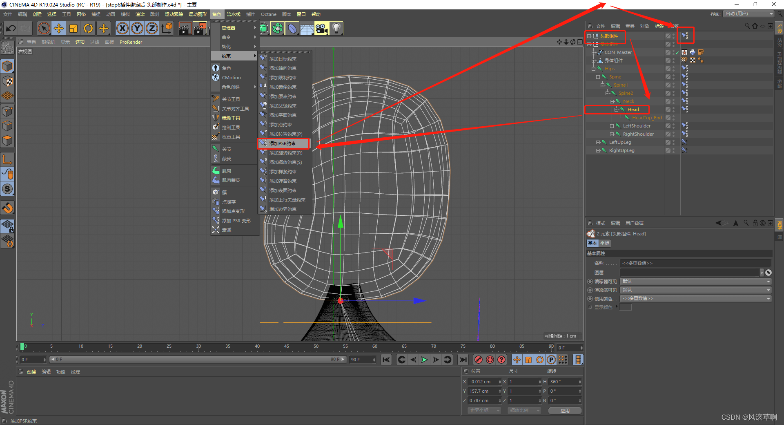The height and width of the screenshot is (425, 784).
Task: Open the 启动(用户) layout dropdown
Action: (748, 13)
